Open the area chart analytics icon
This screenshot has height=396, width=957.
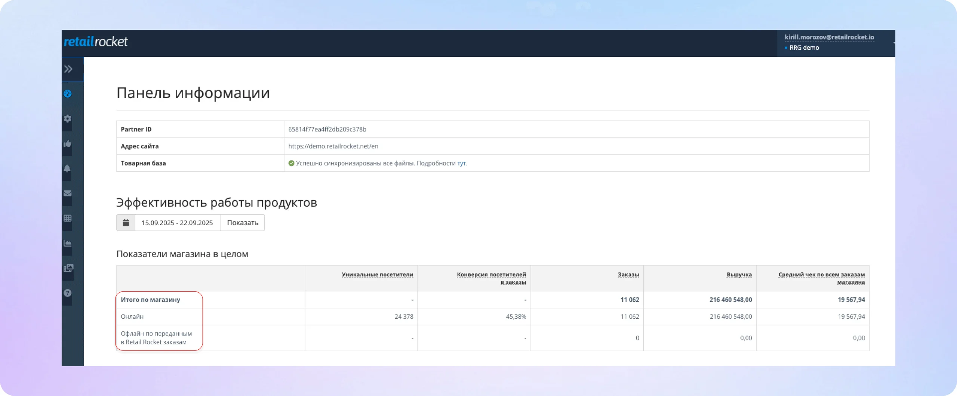coord(68,243)
